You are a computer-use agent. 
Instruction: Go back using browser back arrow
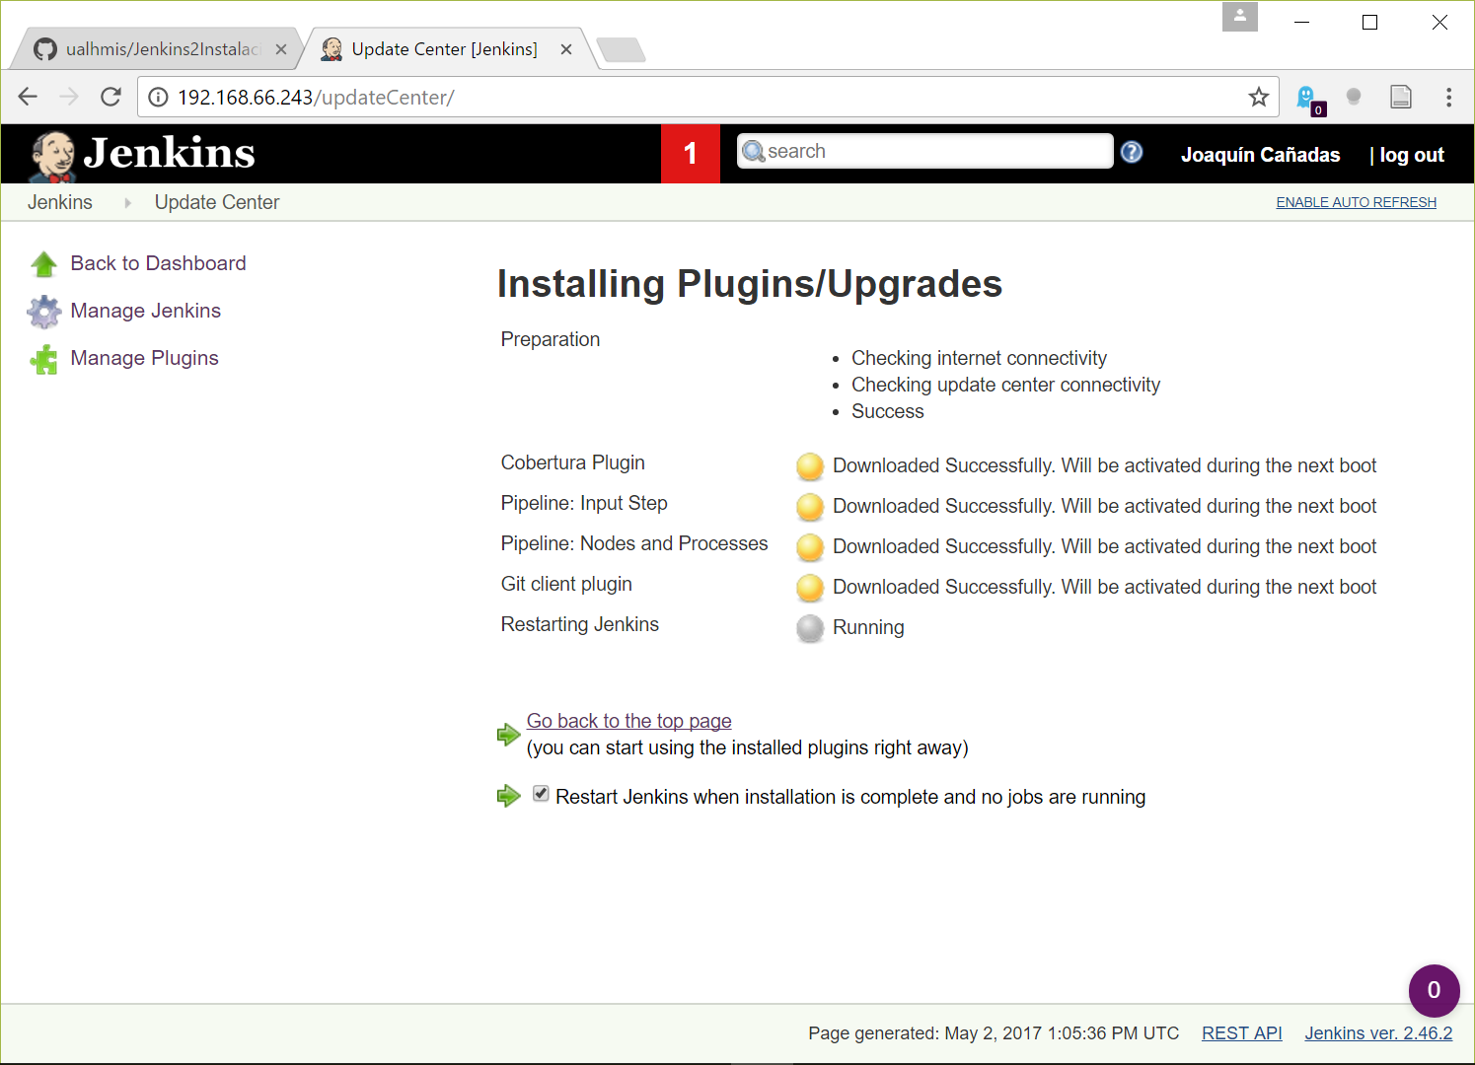pos(28,97)
